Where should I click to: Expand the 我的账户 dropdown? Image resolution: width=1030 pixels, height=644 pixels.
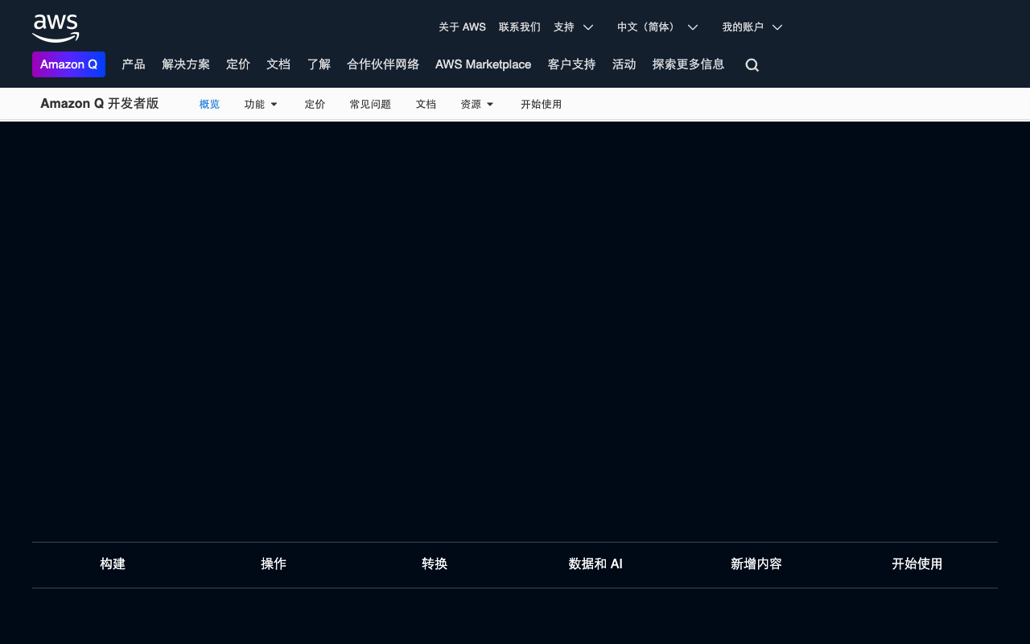pos(752,27)
